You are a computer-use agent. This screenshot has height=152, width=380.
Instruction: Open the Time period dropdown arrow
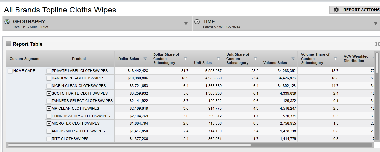tap(375, 24)
